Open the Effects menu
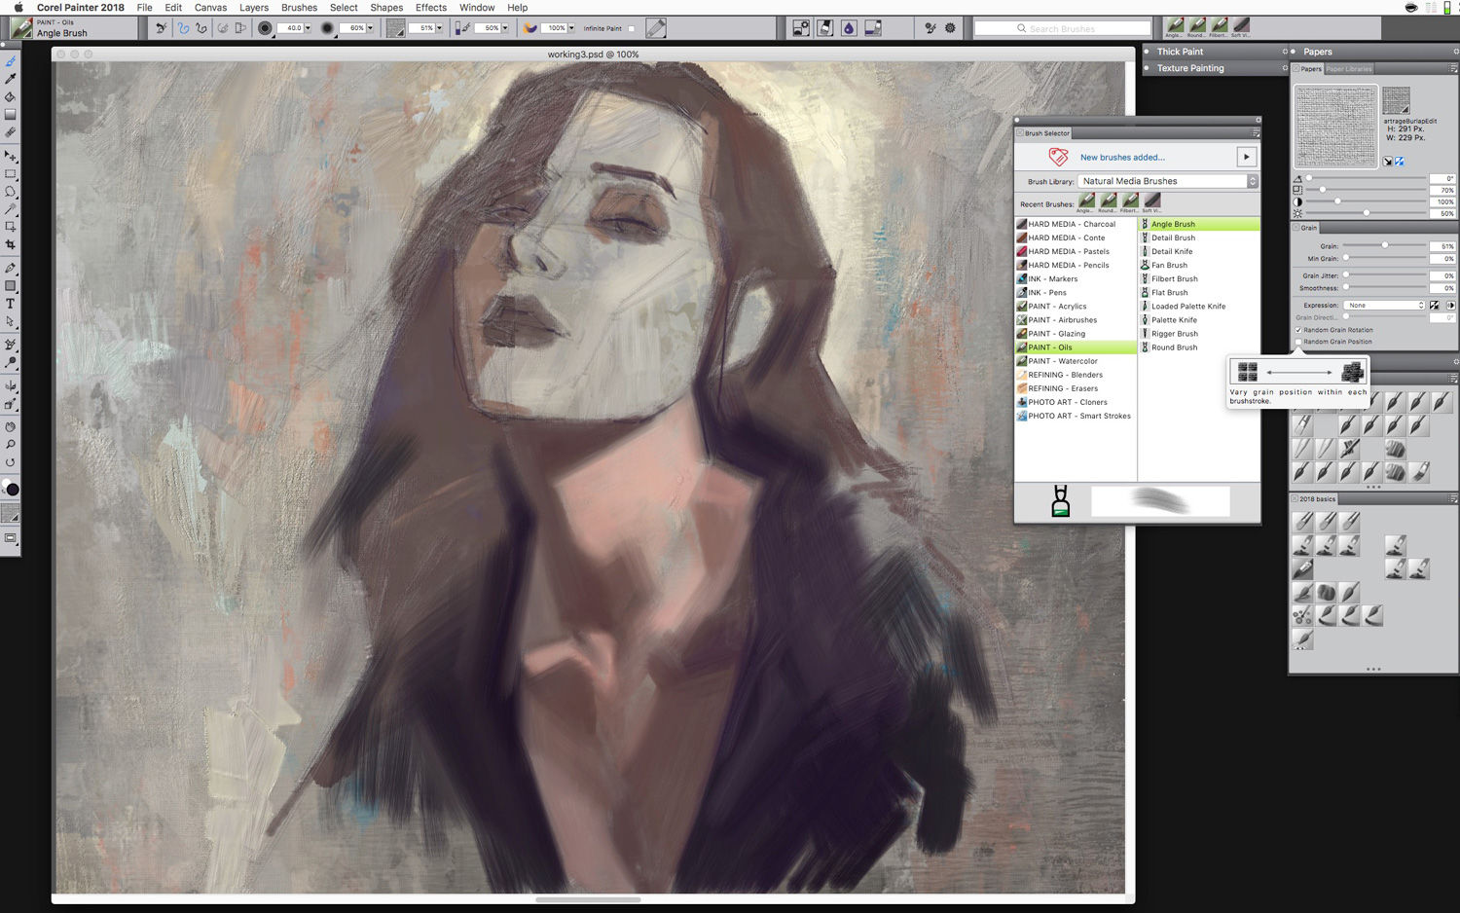 (430, 7)
